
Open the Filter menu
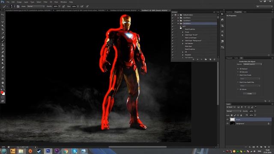click(45, 2)
